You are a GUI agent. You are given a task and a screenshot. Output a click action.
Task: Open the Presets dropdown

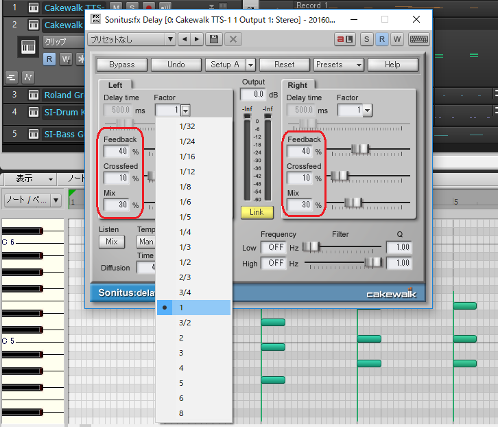point(339,65)
